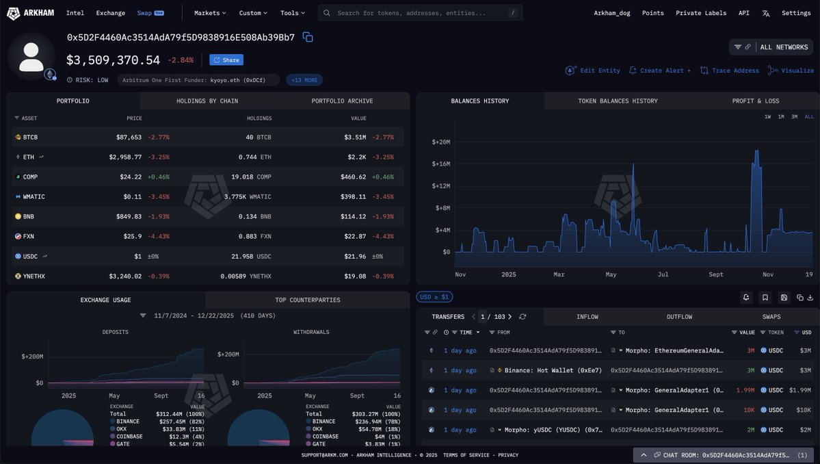Click the language translation icon
The width and height of the screenshot is (820, 464).
[x=766, y=13]
